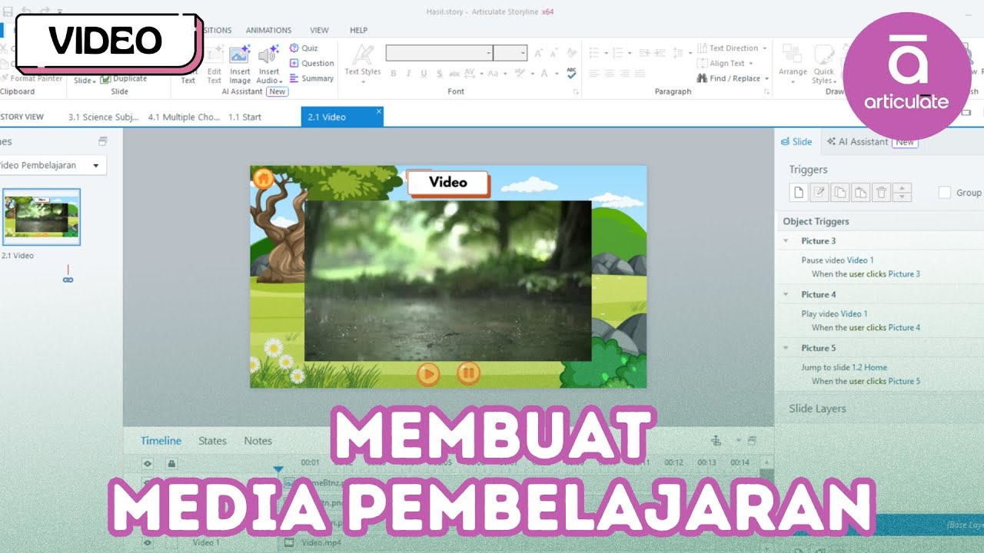This screenshot has width=984, height=553.
Task: Collapse the Picture 4 trigger group
Action: point(786,294)
